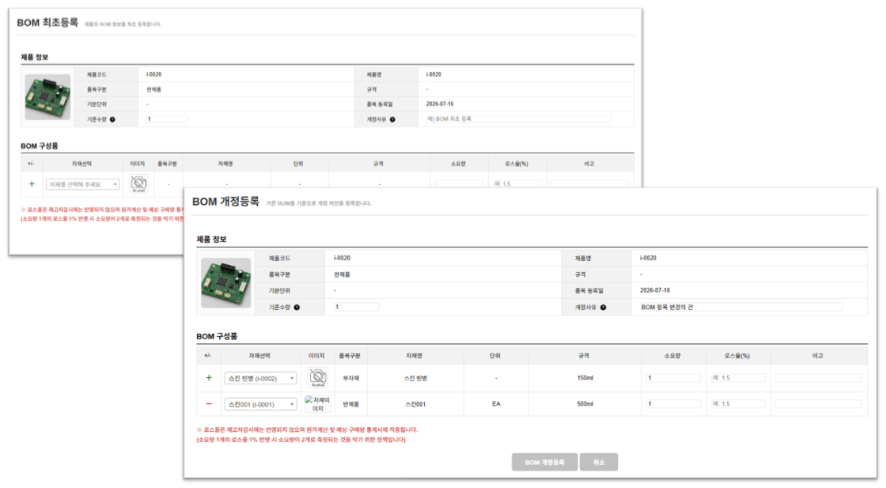Open the 스킨001 (i-0001) material dropdown

pos(260,404)
